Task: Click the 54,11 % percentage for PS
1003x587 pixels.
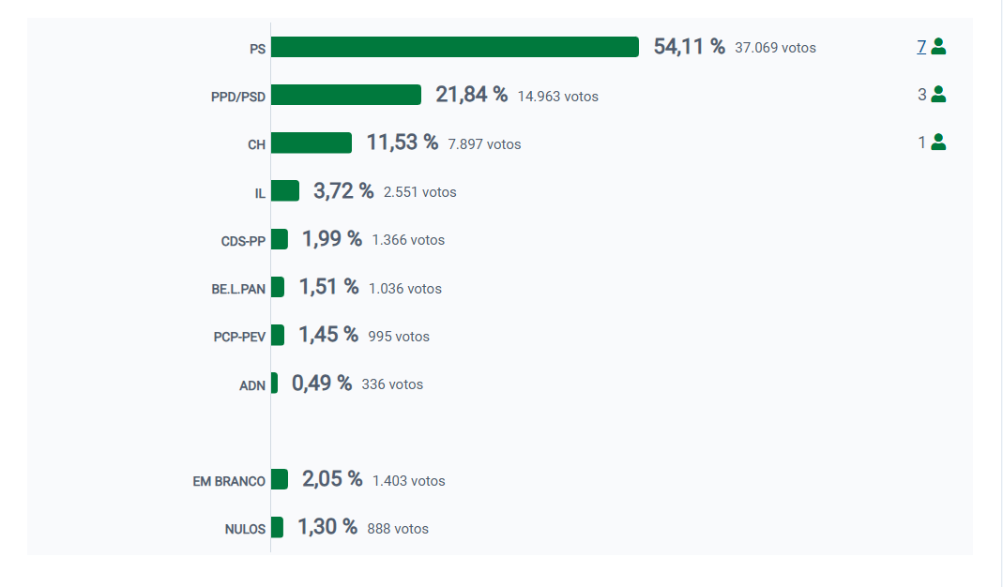Action: (689, 47)
